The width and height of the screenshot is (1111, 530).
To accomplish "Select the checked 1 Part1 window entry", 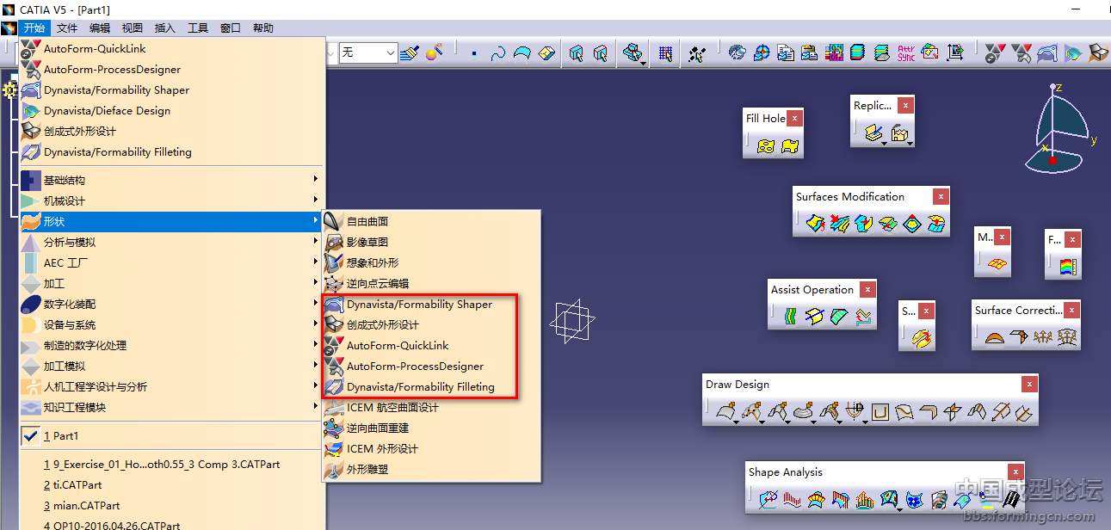I will click(60, 436).
